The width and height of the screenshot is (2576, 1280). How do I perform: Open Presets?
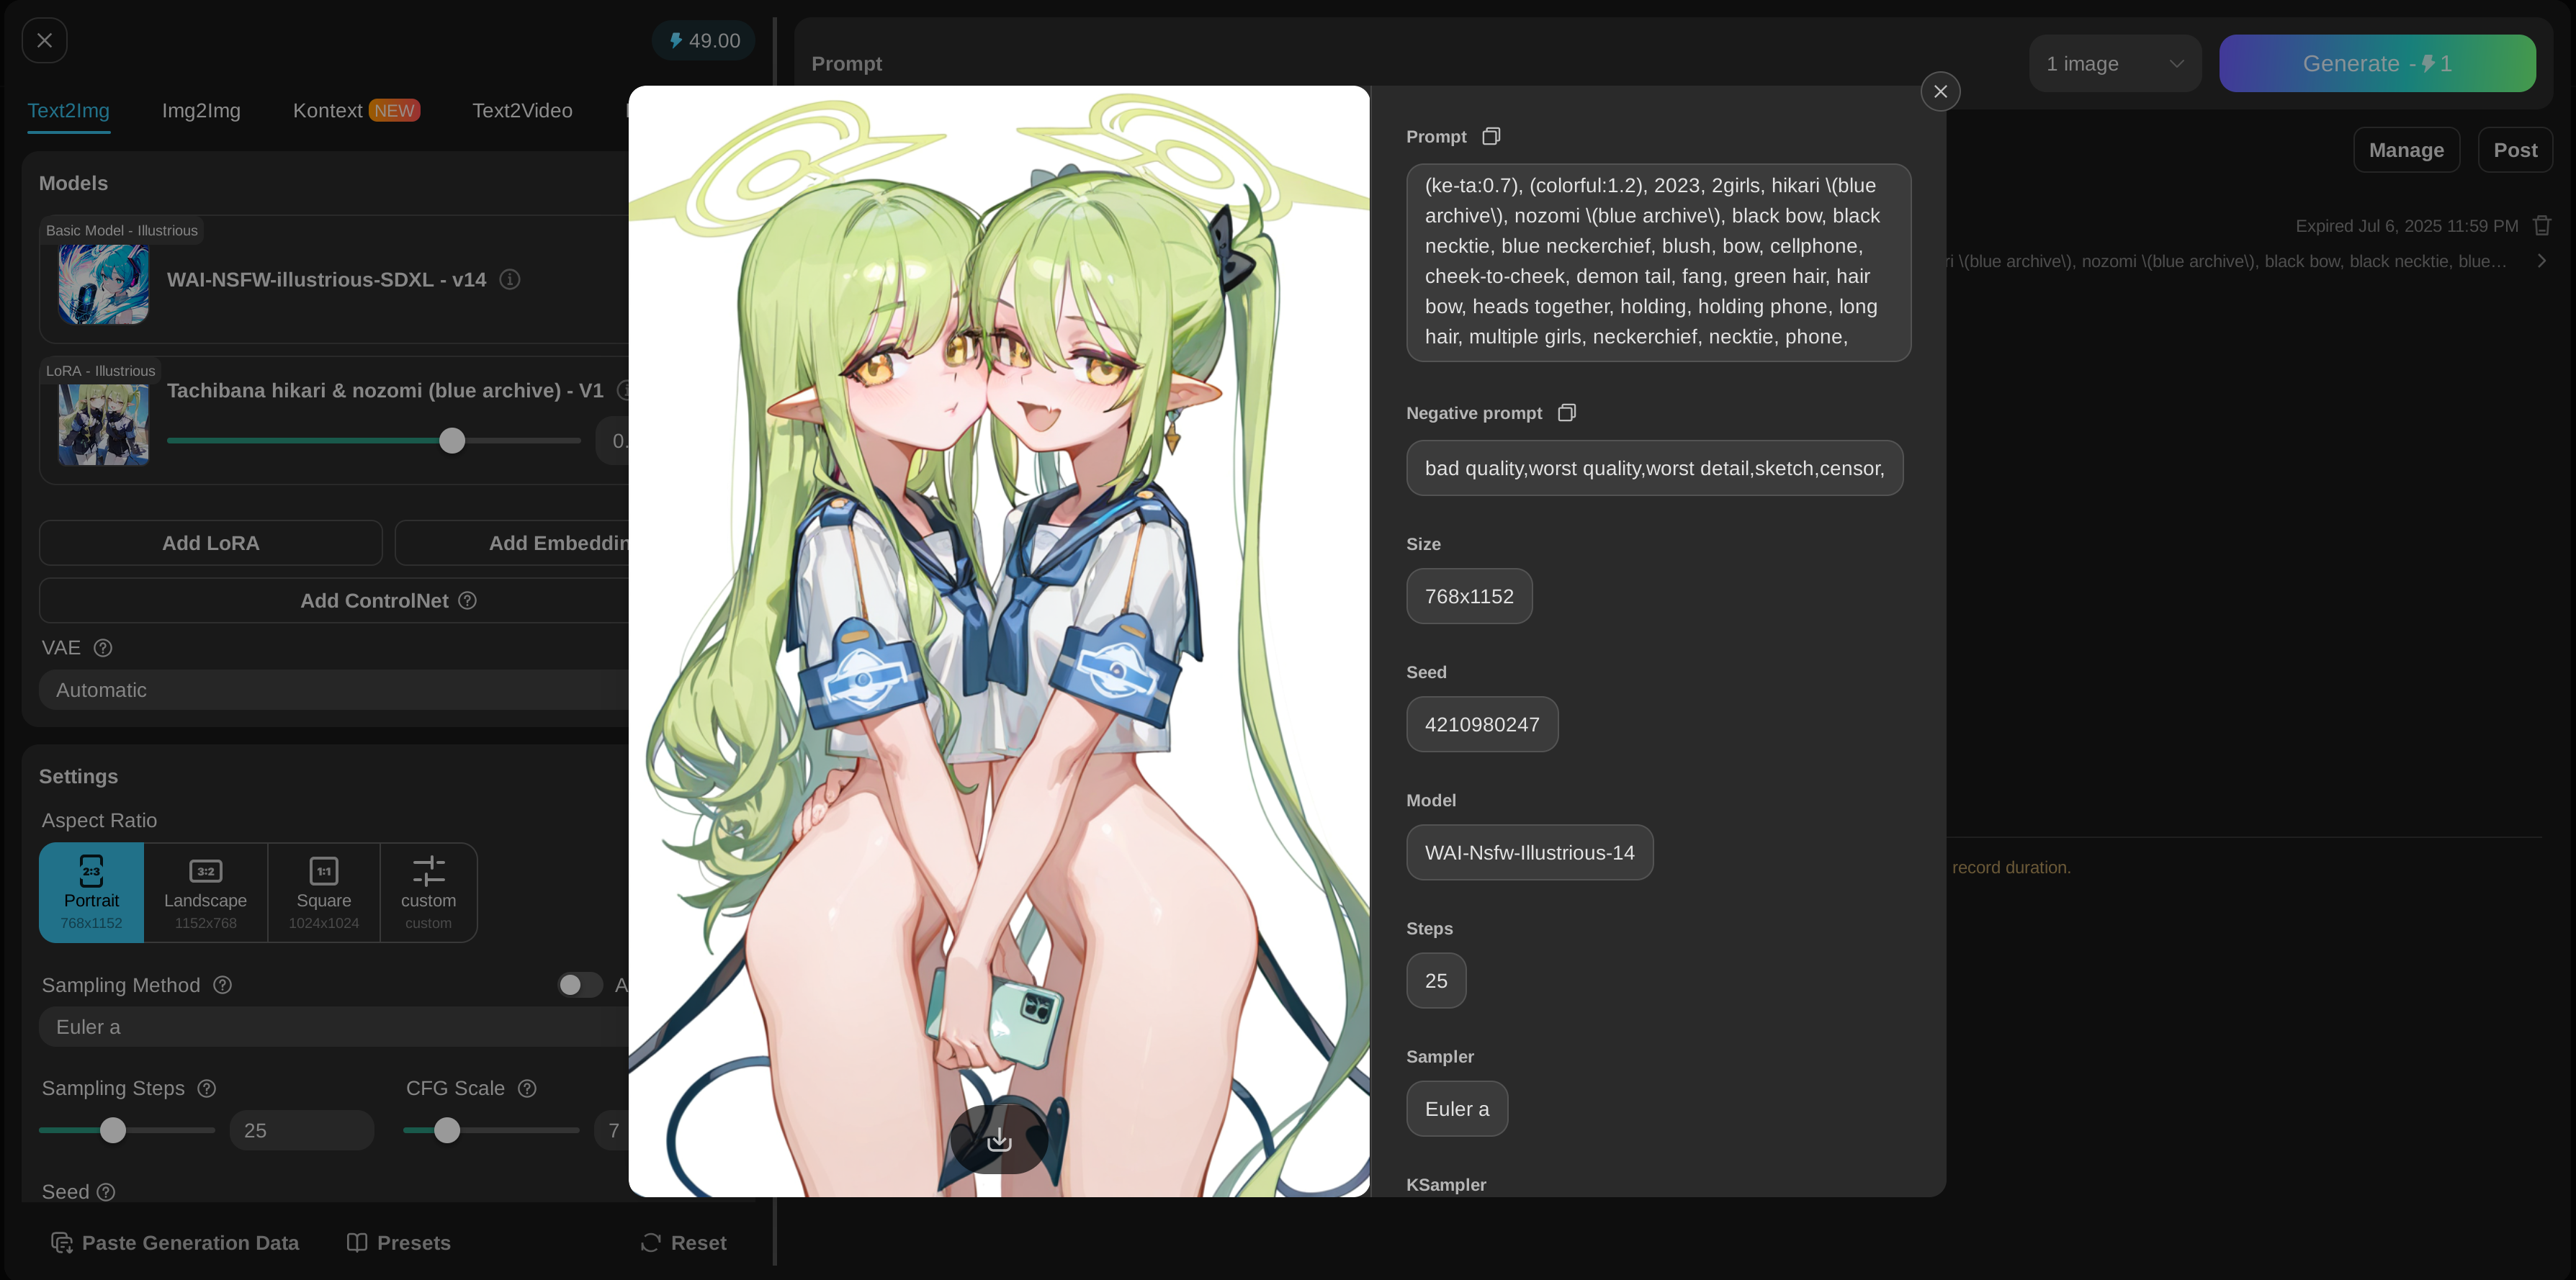click(399, 1243)
